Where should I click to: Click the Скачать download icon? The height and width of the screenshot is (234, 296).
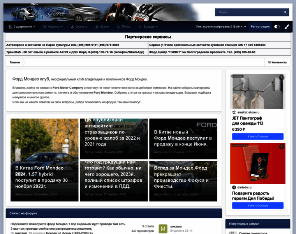tap(72, 27)
